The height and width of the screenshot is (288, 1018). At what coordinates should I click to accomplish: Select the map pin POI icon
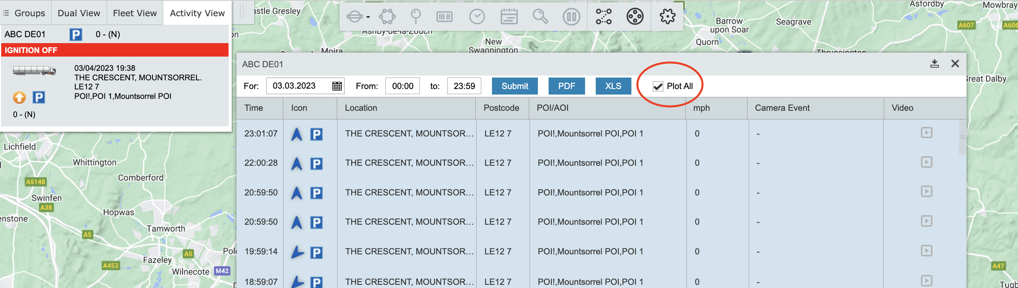pyautogui.click(x=416, y=17)
